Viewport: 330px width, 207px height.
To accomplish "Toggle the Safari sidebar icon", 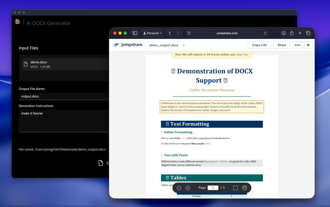I will [x=135, y=33].
